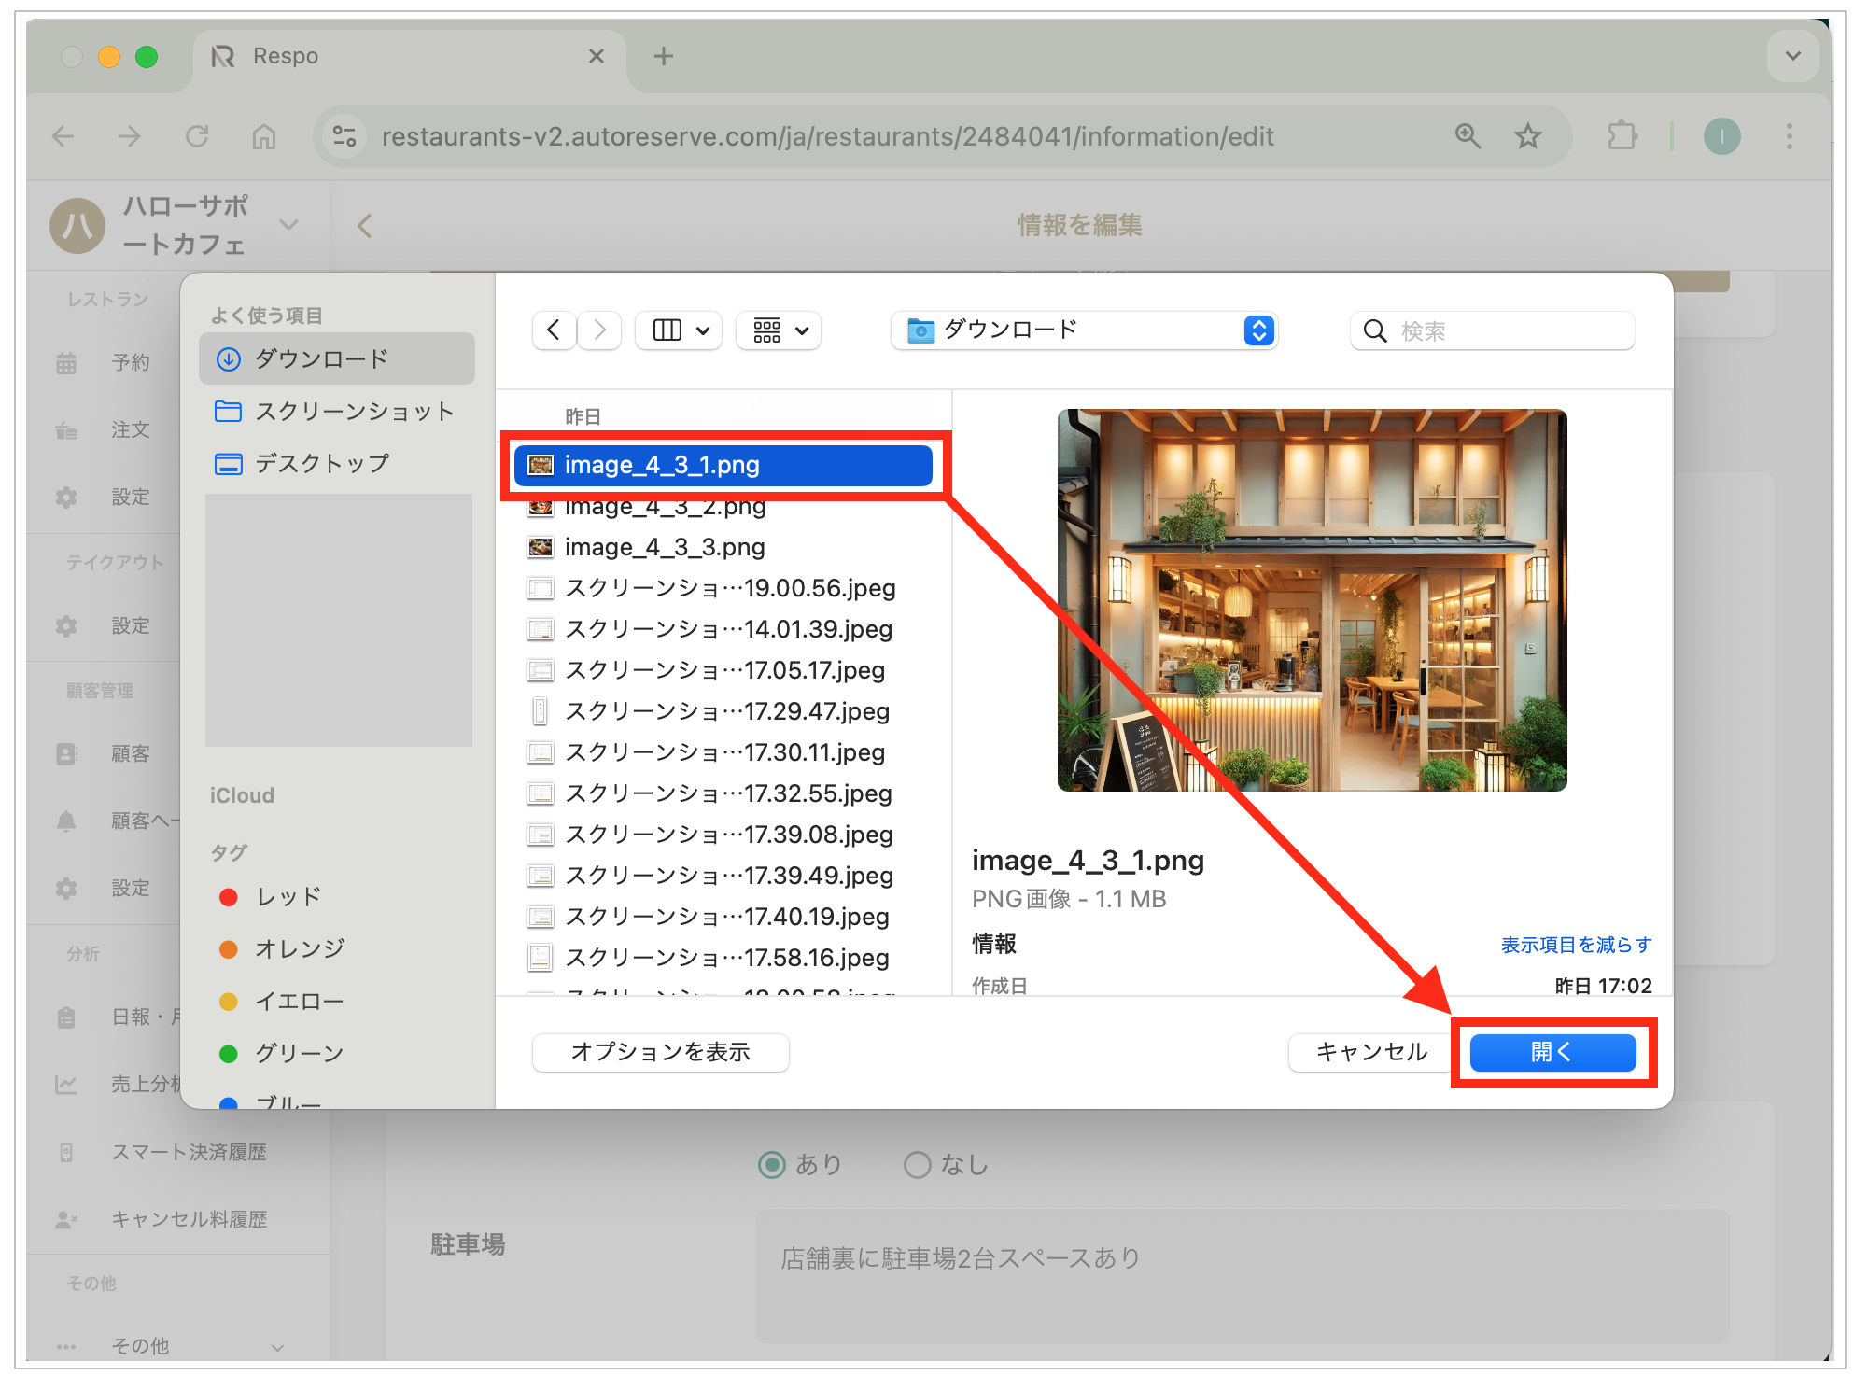Click the URL address bar
1854x1375 pixels.
[827, 137]
